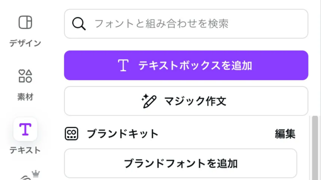Click the 編集 link for brand kit
Screen dimensions: 321x180
pyautogui.click(x=285, y=134)
